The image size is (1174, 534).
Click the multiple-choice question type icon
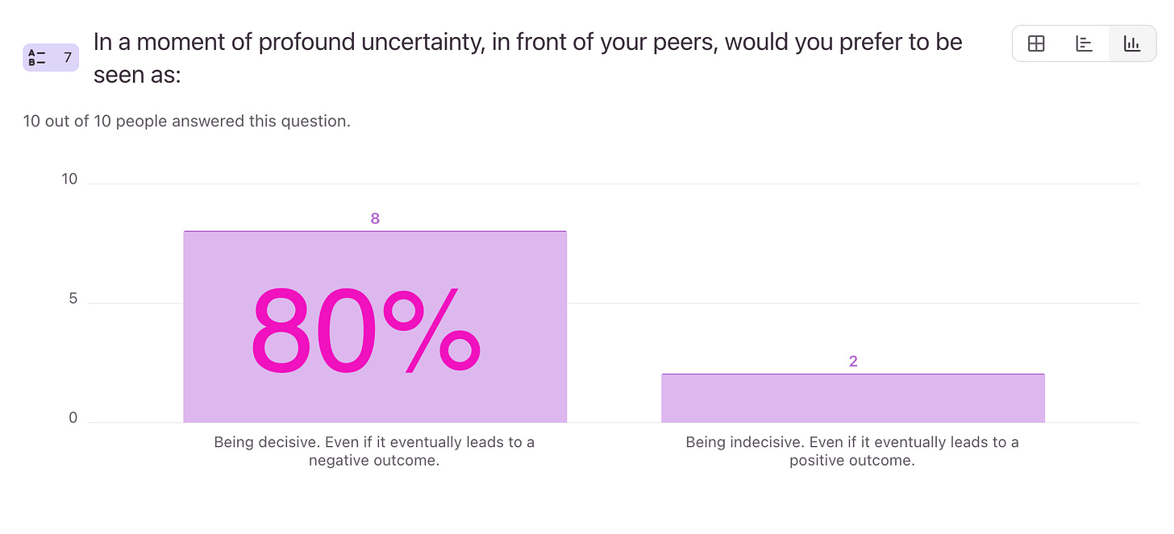(37, 57)
